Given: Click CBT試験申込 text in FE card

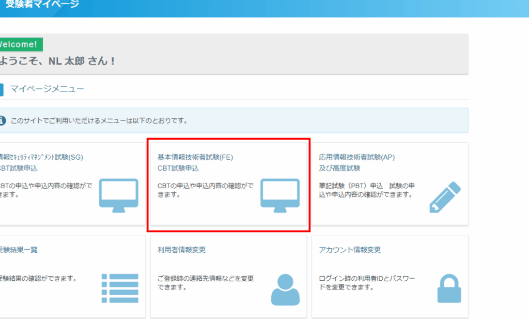Looking at the screenshot, I should click(178, 168).
